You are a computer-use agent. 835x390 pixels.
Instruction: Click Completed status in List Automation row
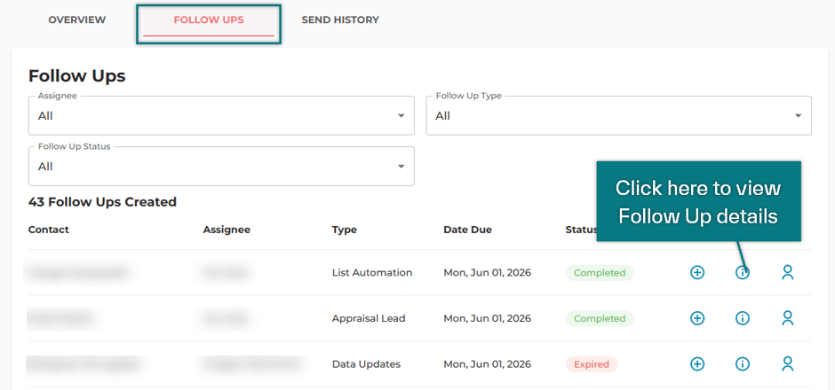(600, 273)
